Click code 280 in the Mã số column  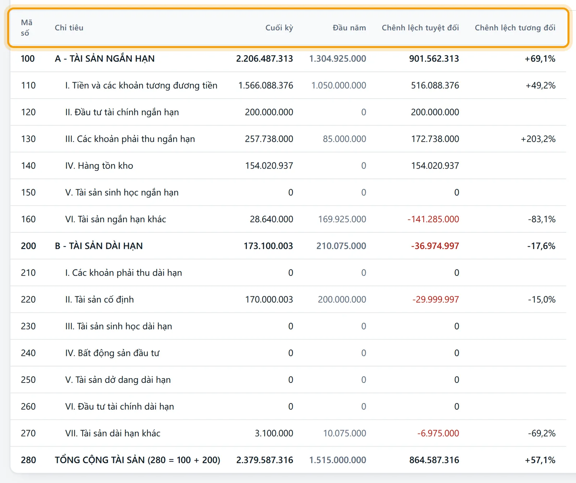tap(28, 460)
